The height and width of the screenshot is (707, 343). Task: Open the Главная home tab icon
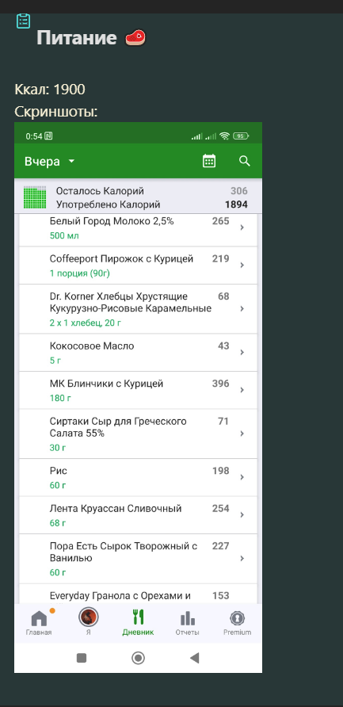click(39, 617)
